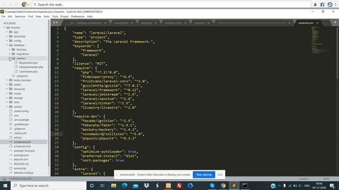This screenshot has width=339, height=190.
Task: Click the Cortana circle icon
Action: 92,185
